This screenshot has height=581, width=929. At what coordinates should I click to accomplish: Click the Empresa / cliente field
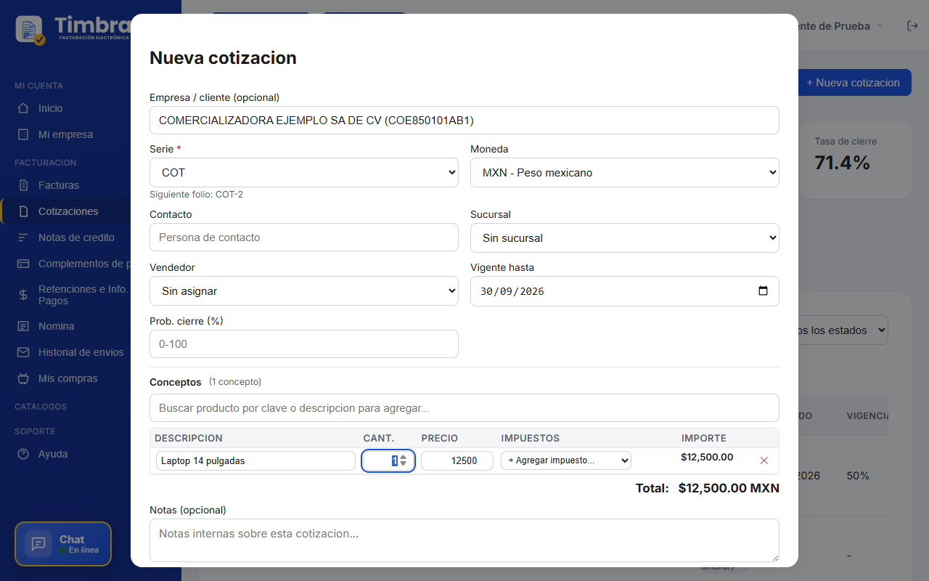point(464,121)
